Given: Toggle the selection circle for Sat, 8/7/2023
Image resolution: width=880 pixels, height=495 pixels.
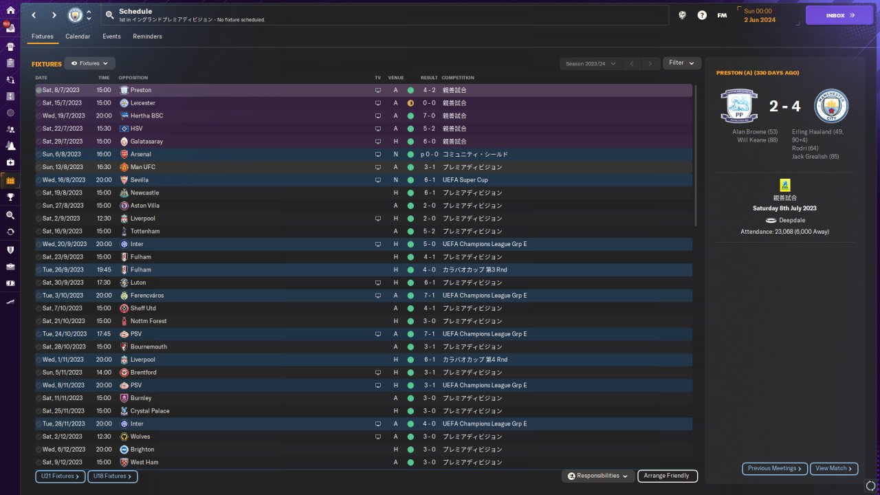Looking at the screenshot, I should pos(38,90).
